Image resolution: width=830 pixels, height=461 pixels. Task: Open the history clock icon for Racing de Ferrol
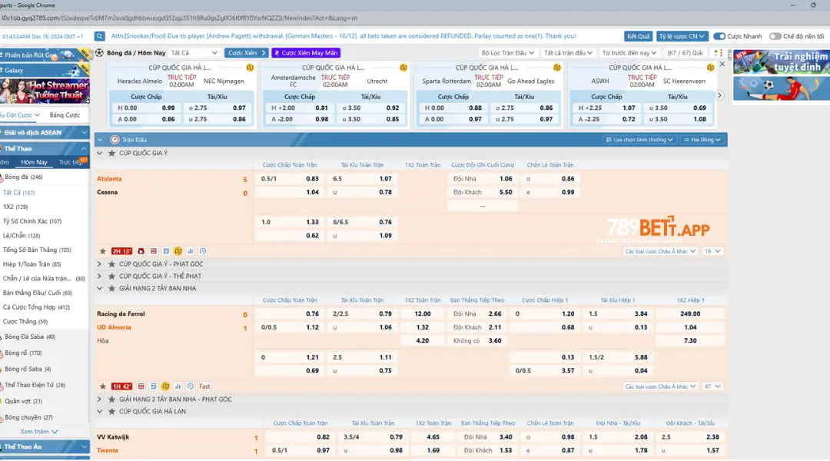pyautogui.click(x=191, y=386)
